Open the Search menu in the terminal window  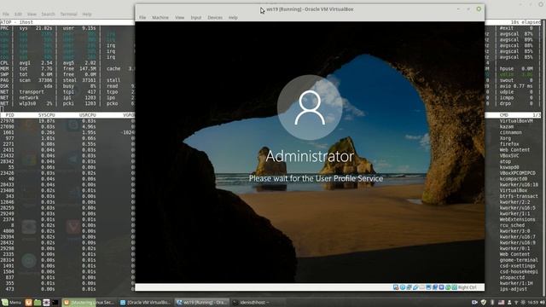pyautogui.click(x=48, y=14)
